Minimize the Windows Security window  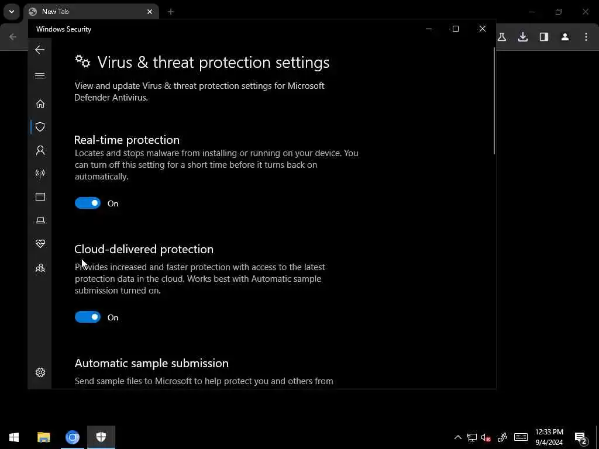click(429, 29)
